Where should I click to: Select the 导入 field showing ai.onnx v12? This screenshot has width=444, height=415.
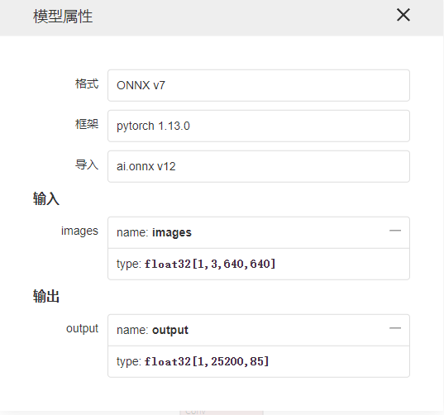(259, 166)
